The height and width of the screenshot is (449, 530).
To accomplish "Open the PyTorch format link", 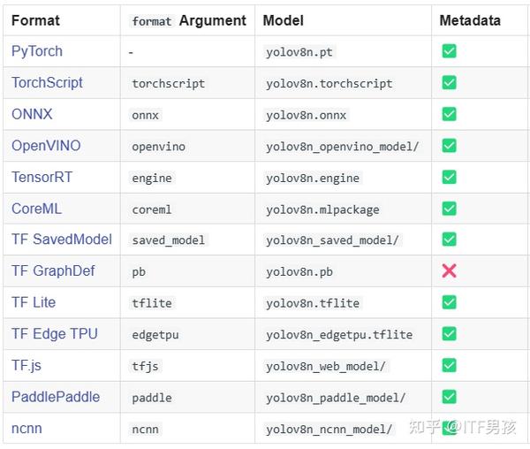I will pyautogui.click(x=37, y=51).
